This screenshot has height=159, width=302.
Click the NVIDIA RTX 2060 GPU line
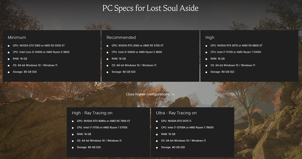coord(137,46)
